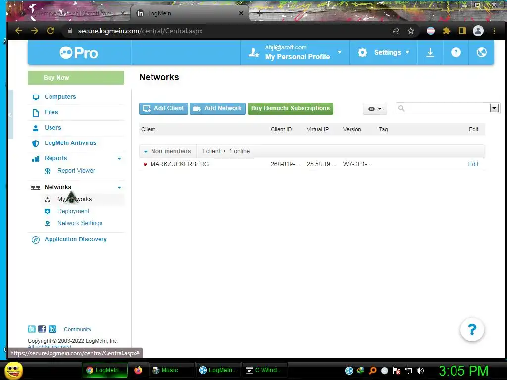The image size is (507, 380).
Task: Open the C:\Wind... command prompt taskbar item
Action: [x=265, y=370]
